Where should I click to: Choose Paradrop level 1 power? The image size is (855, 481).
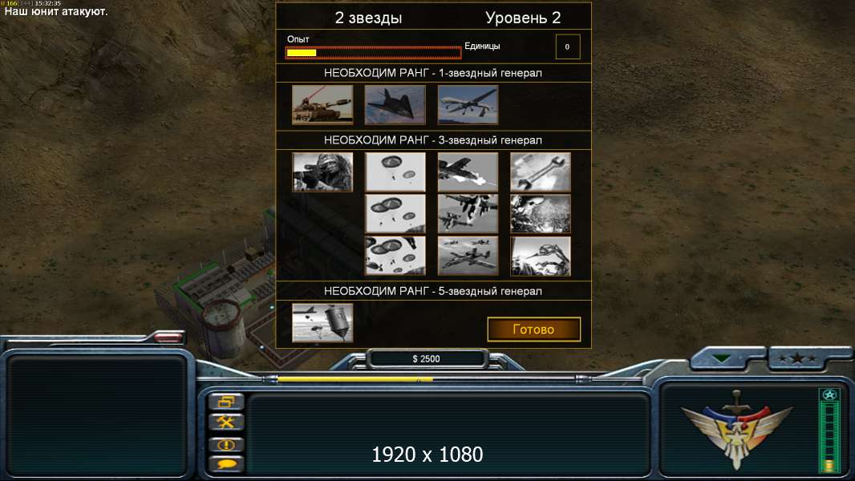pyautogui.click(x=395, y=172)
